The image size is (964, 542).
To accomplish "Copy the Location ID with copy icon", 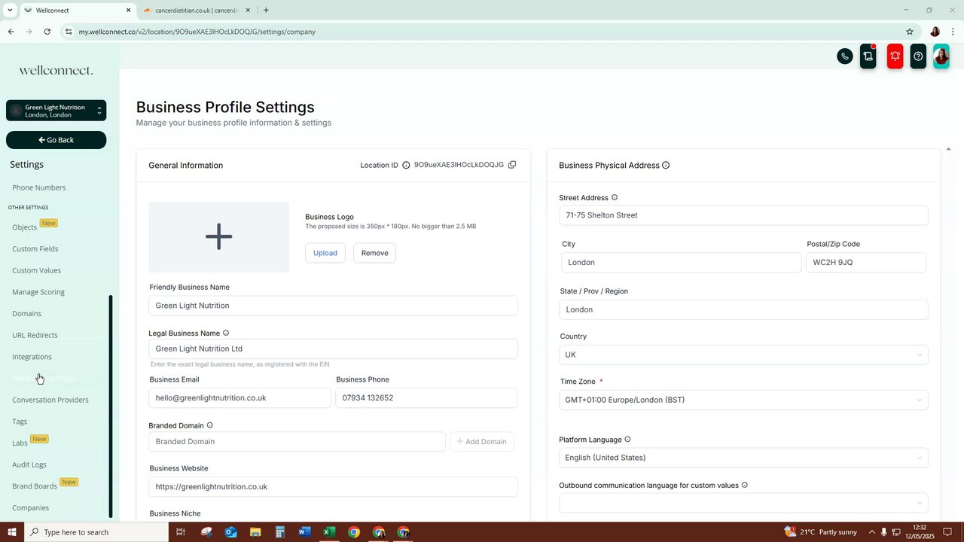I will click(512, 165).
